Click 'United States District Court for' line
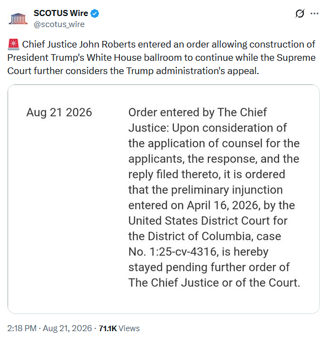The height and width of the screenshot is (340, 327). coord(208,221)
